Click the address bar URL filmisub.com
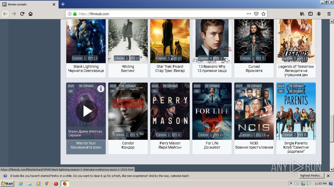Viewport: 334px width, 187px height. (x=94, y=14)
